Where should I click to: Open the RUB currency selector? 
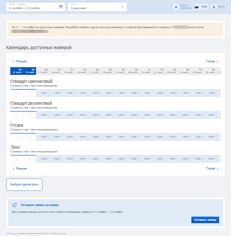(x=204, y=7)
